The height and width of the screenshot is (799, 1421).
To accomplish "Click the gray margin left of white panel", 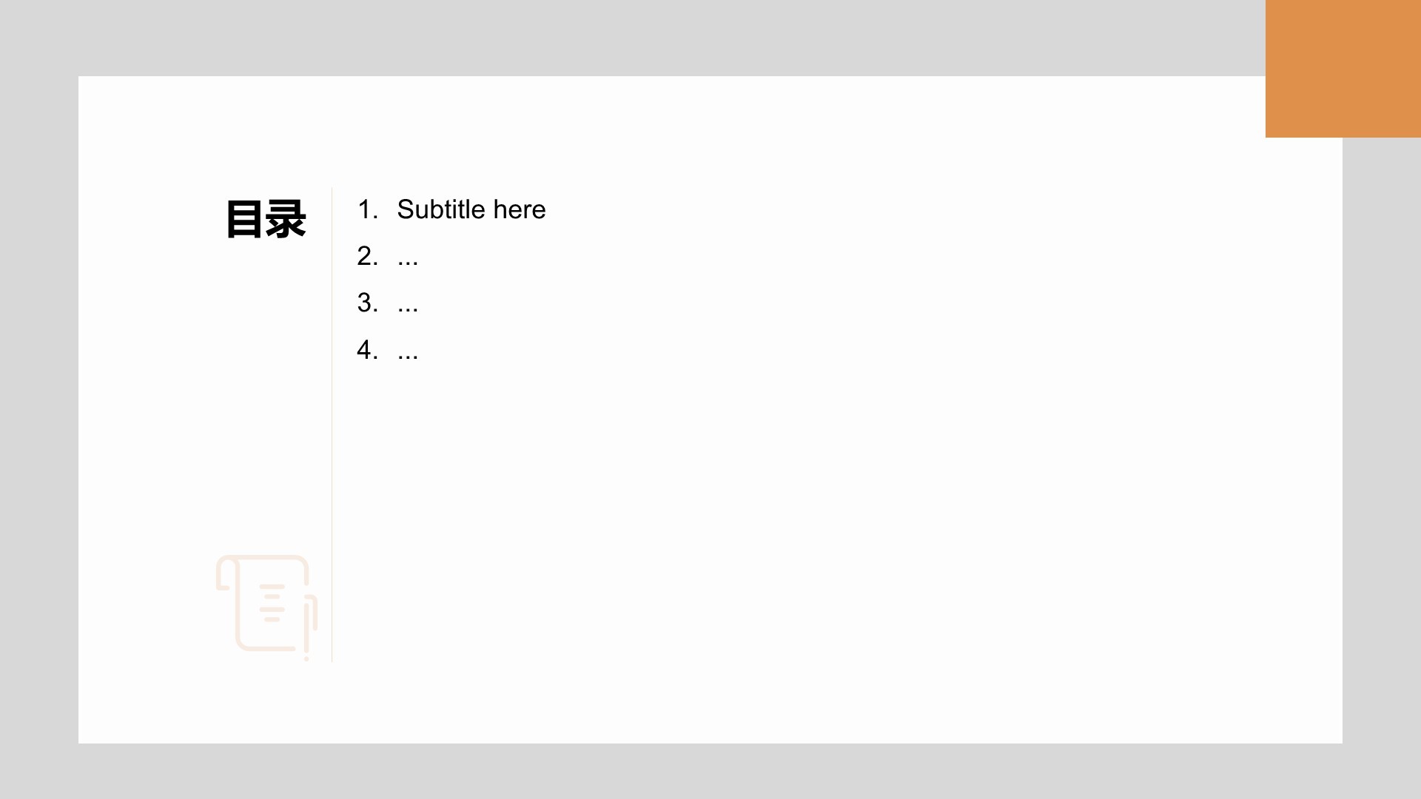I will [x=39, y=410].
